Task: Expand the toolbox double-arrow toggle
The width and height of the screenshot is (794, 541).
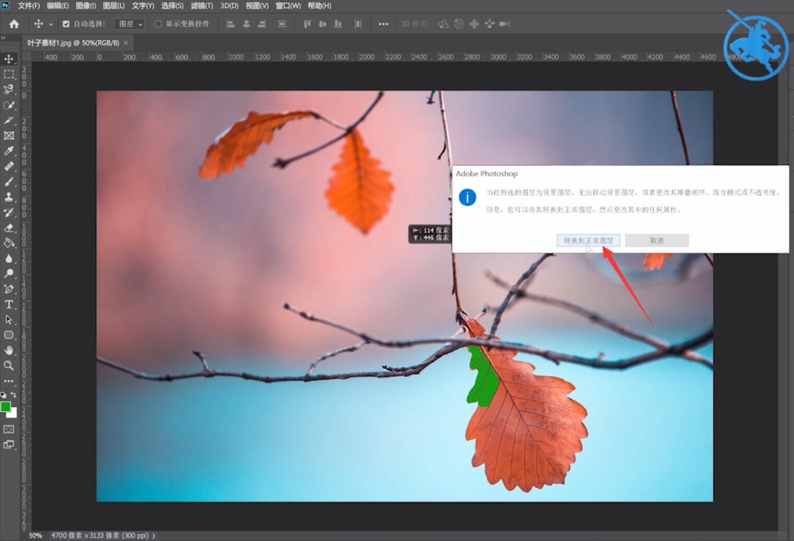Action: click(x=3, y=38)
